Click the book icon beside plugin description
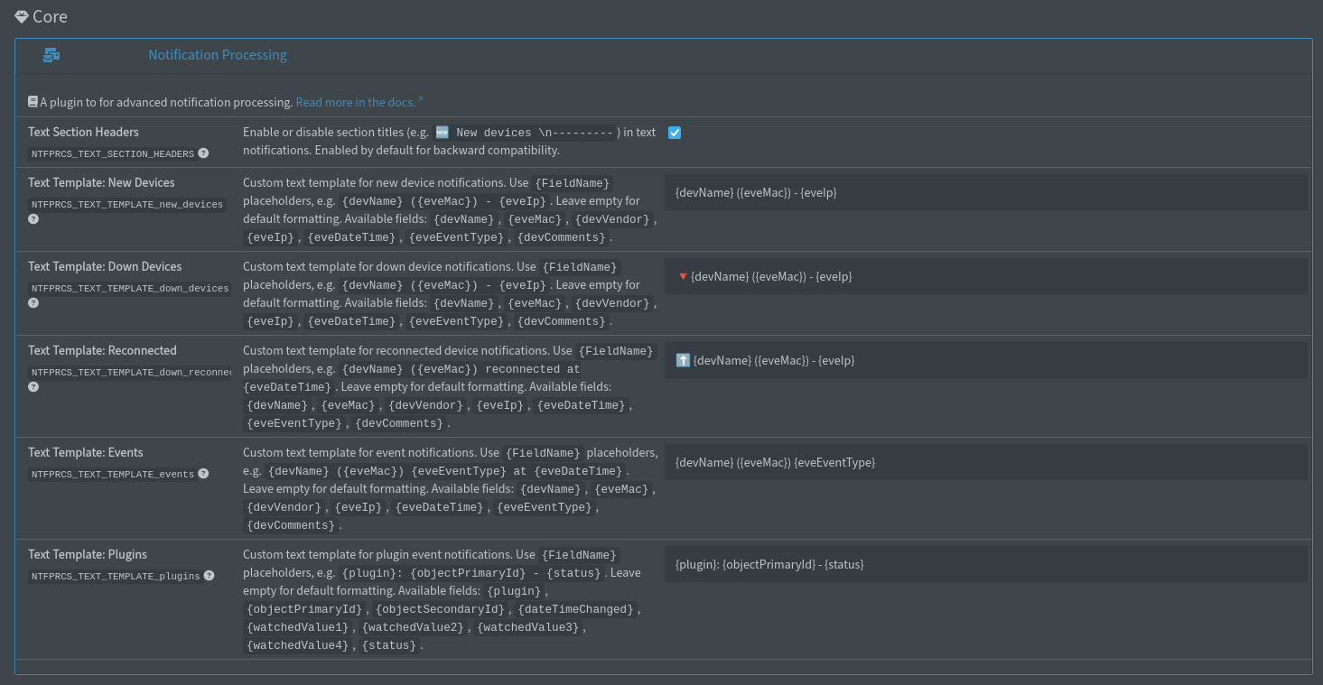The height and width of the screenshot is (685, 1323). click(33, 102)
